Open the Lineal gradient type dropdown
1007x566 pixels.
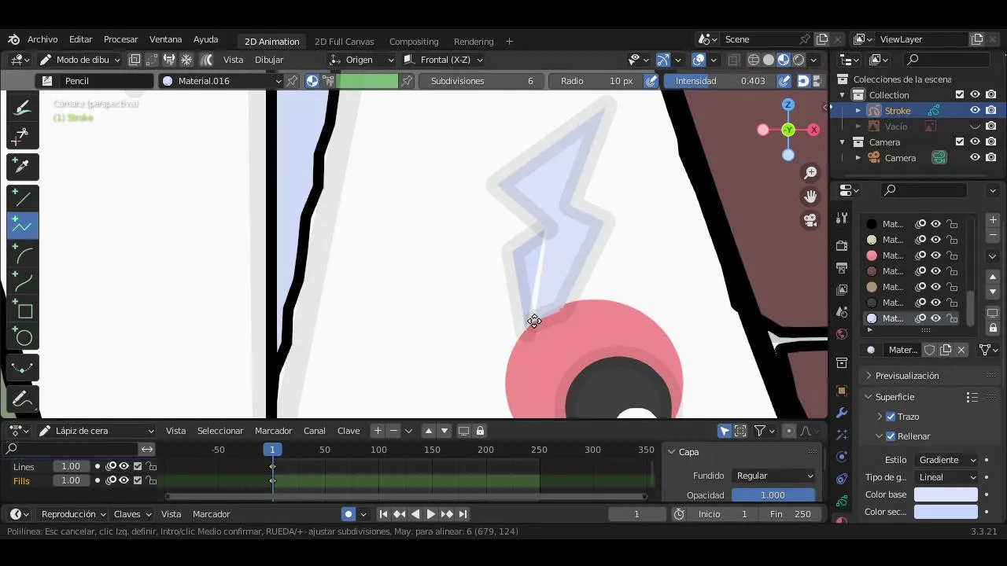(947, 477)
